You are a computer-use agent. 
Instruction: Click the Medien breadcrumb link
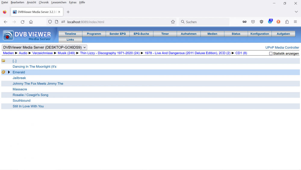point(8,53)
